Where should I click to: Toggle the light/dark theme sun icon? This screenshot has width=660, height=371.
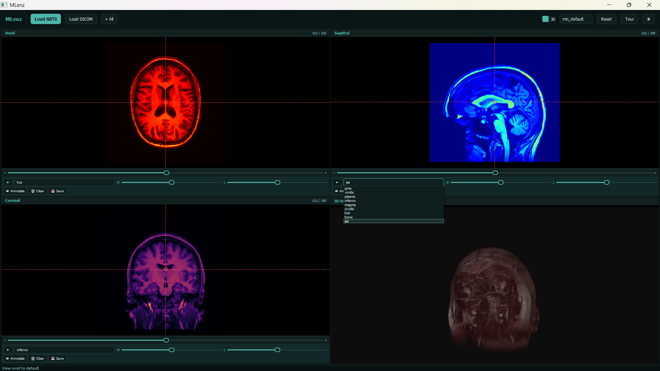click(648, 19)
